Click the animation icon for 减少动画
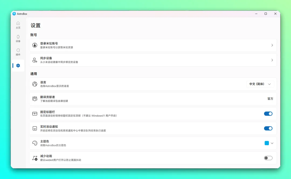Image resolution: width=291 pixels, height=179 pixels. coord(35,158)
